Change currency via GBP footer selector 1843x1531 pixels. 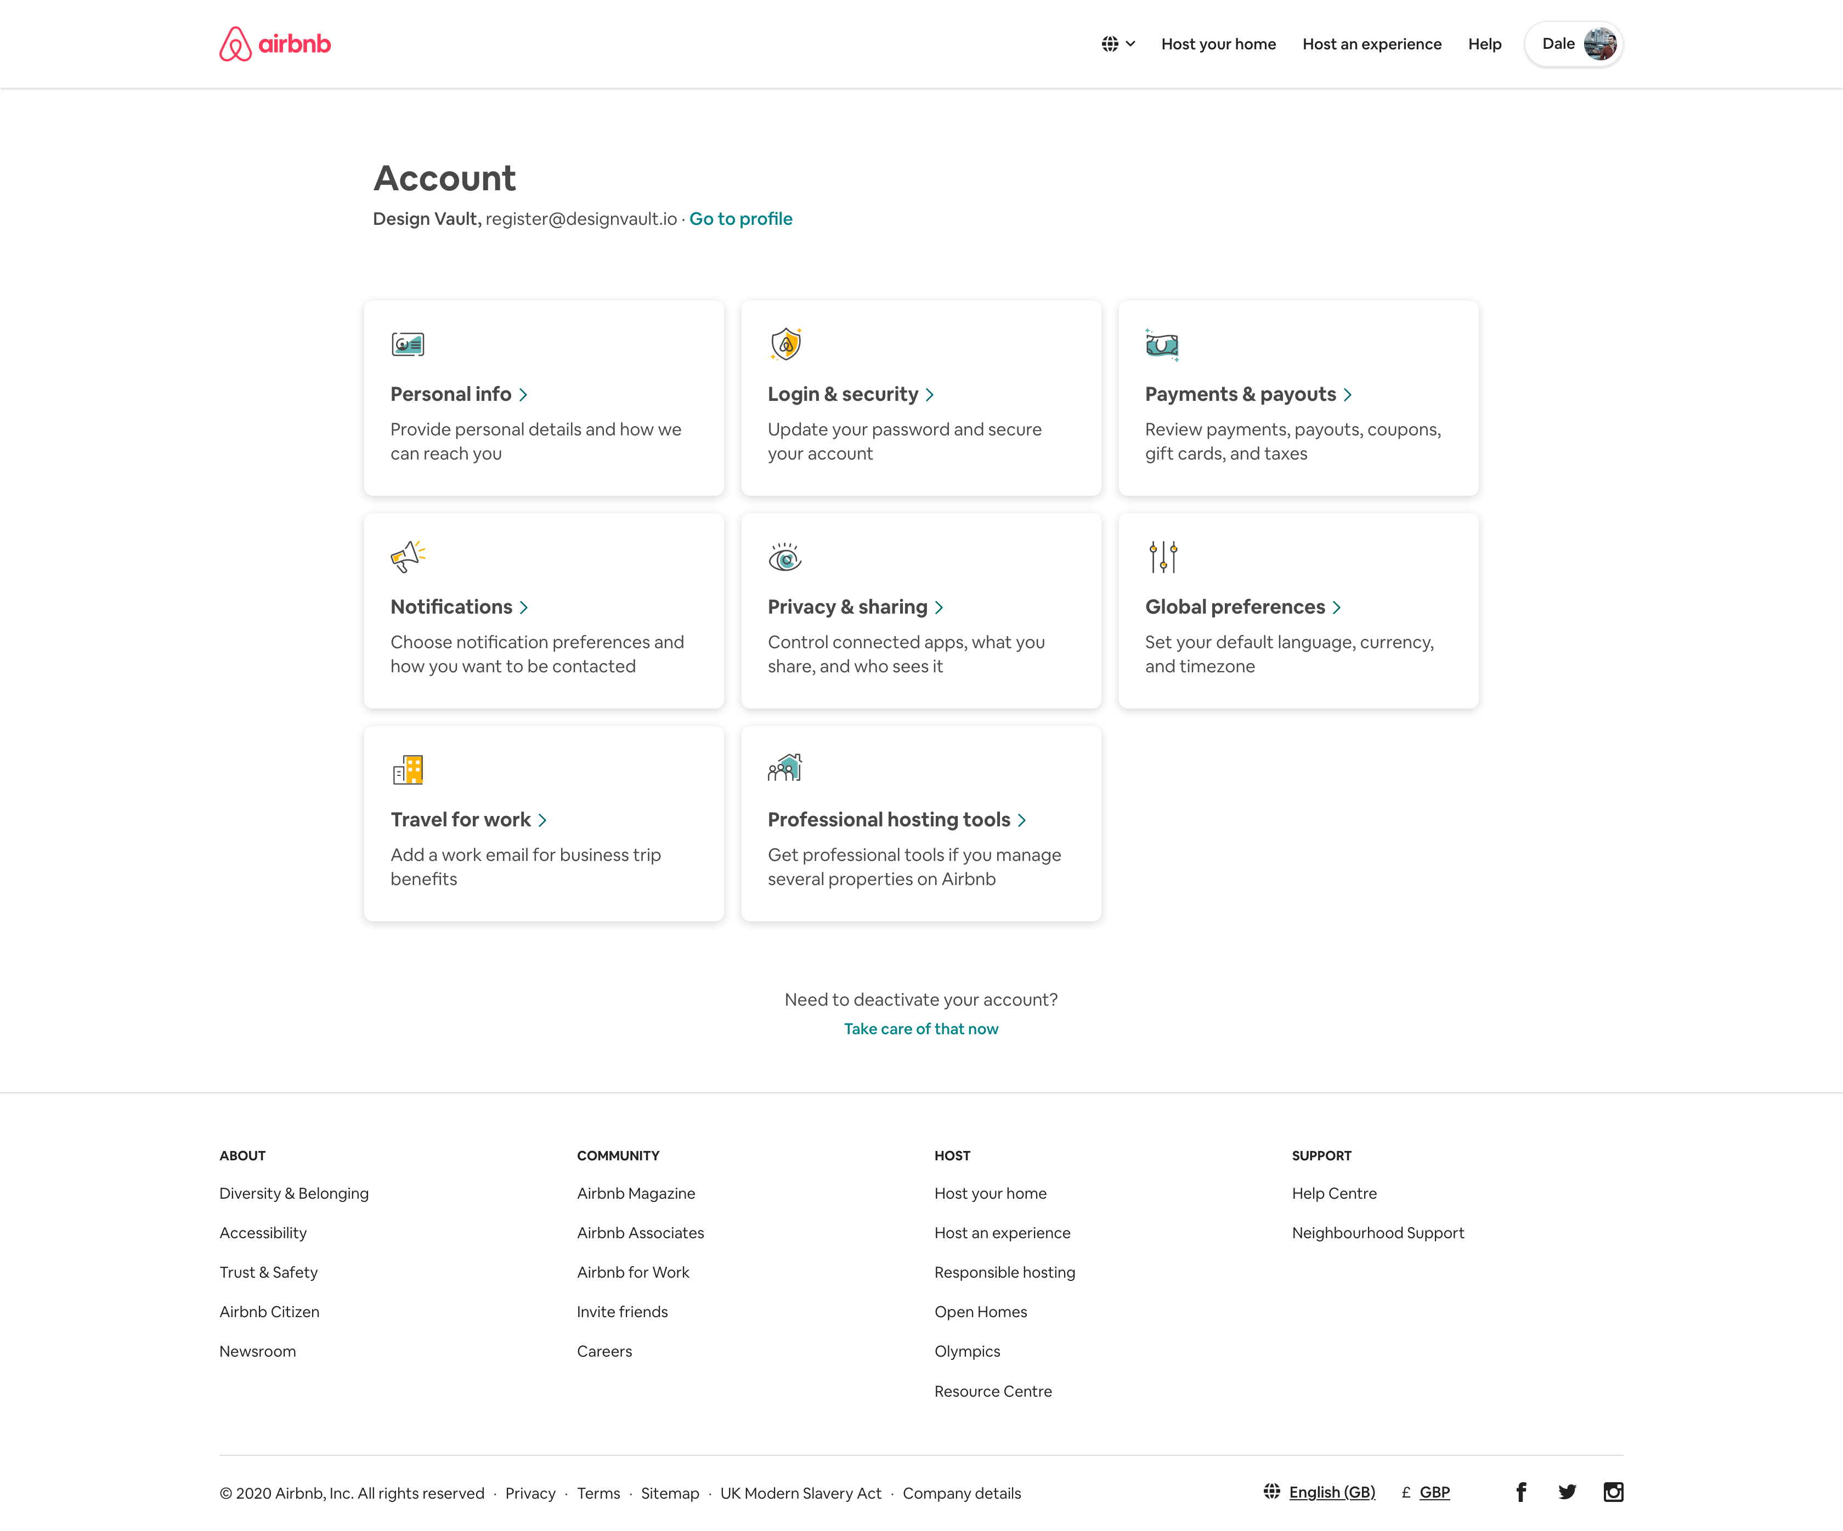tap(1434, 1493)
